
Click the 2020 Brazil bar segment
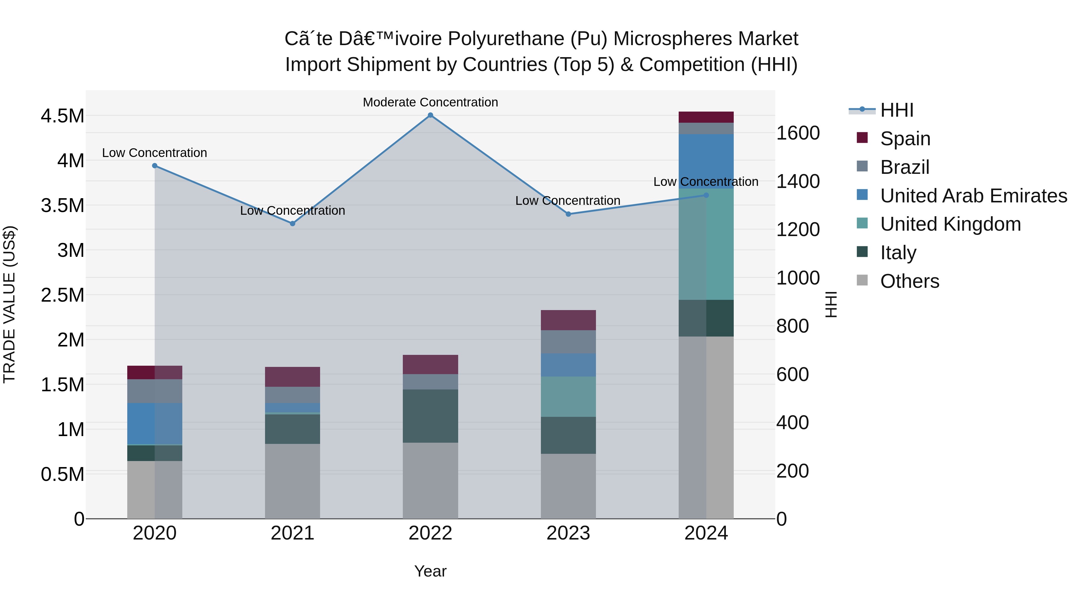point(155,391)
